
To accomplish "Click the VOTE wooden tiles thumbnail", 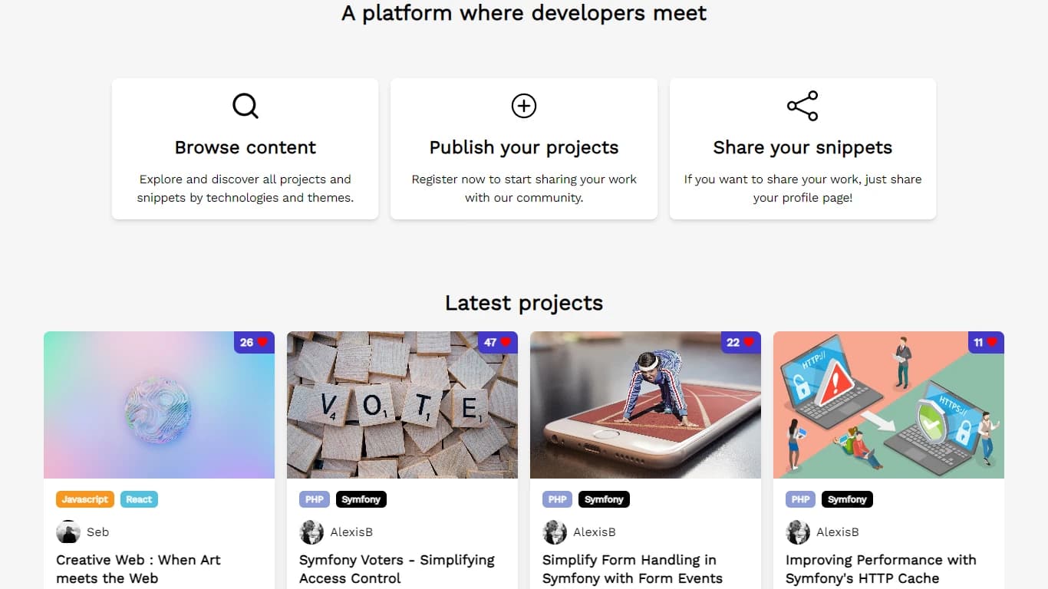I will (402, 405).
